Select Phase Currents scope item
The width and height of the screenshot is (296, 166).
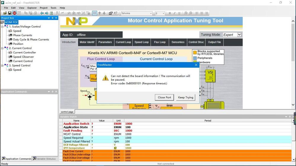[23, 35]
